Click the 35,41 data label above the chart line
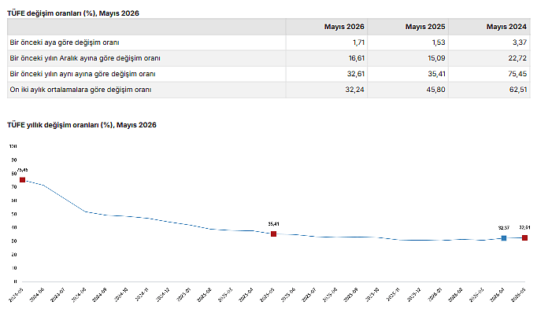Viewport: 537px width, 309px height. [273, 224]
